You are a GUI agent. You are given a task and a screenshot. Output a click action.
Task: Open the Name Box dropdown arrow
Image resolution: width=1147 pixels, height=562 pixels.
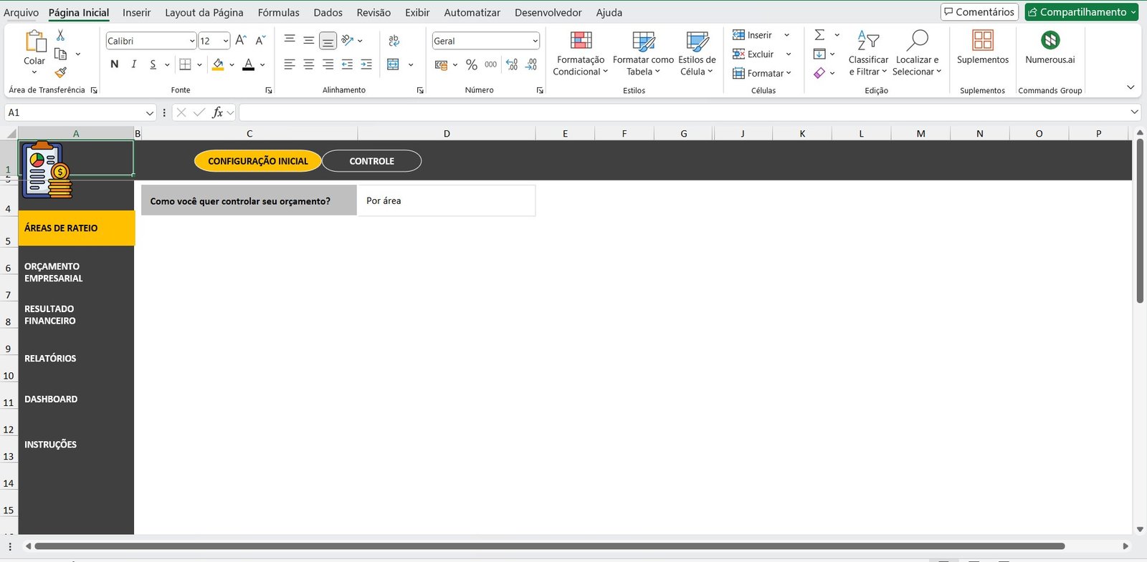tap(149, 113)
